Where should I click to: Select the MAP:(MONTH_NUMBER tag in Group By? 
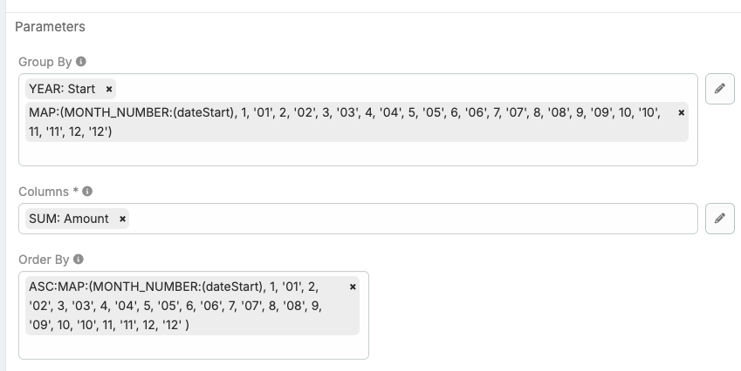(345, 122)
